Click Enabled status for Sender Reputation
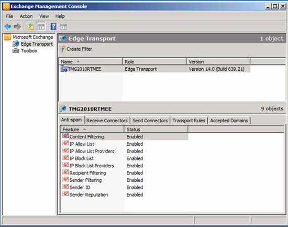This screenshot has width=288, height=227. point(135,194)
